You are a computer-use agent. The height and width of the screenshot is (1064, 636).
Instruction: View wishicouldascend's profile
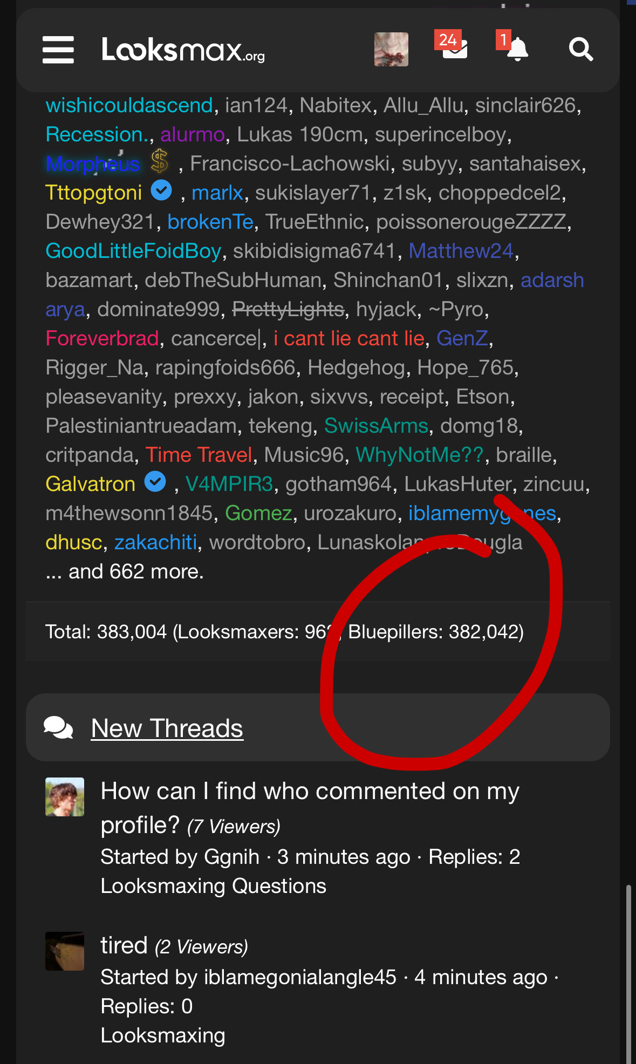[x=129, y=105]
